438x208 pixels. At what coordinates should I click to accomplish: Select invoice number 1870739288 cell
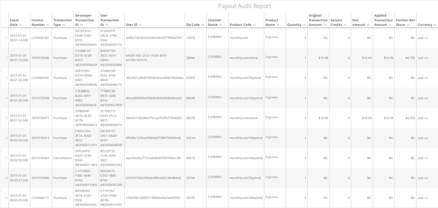pos(40,58)
